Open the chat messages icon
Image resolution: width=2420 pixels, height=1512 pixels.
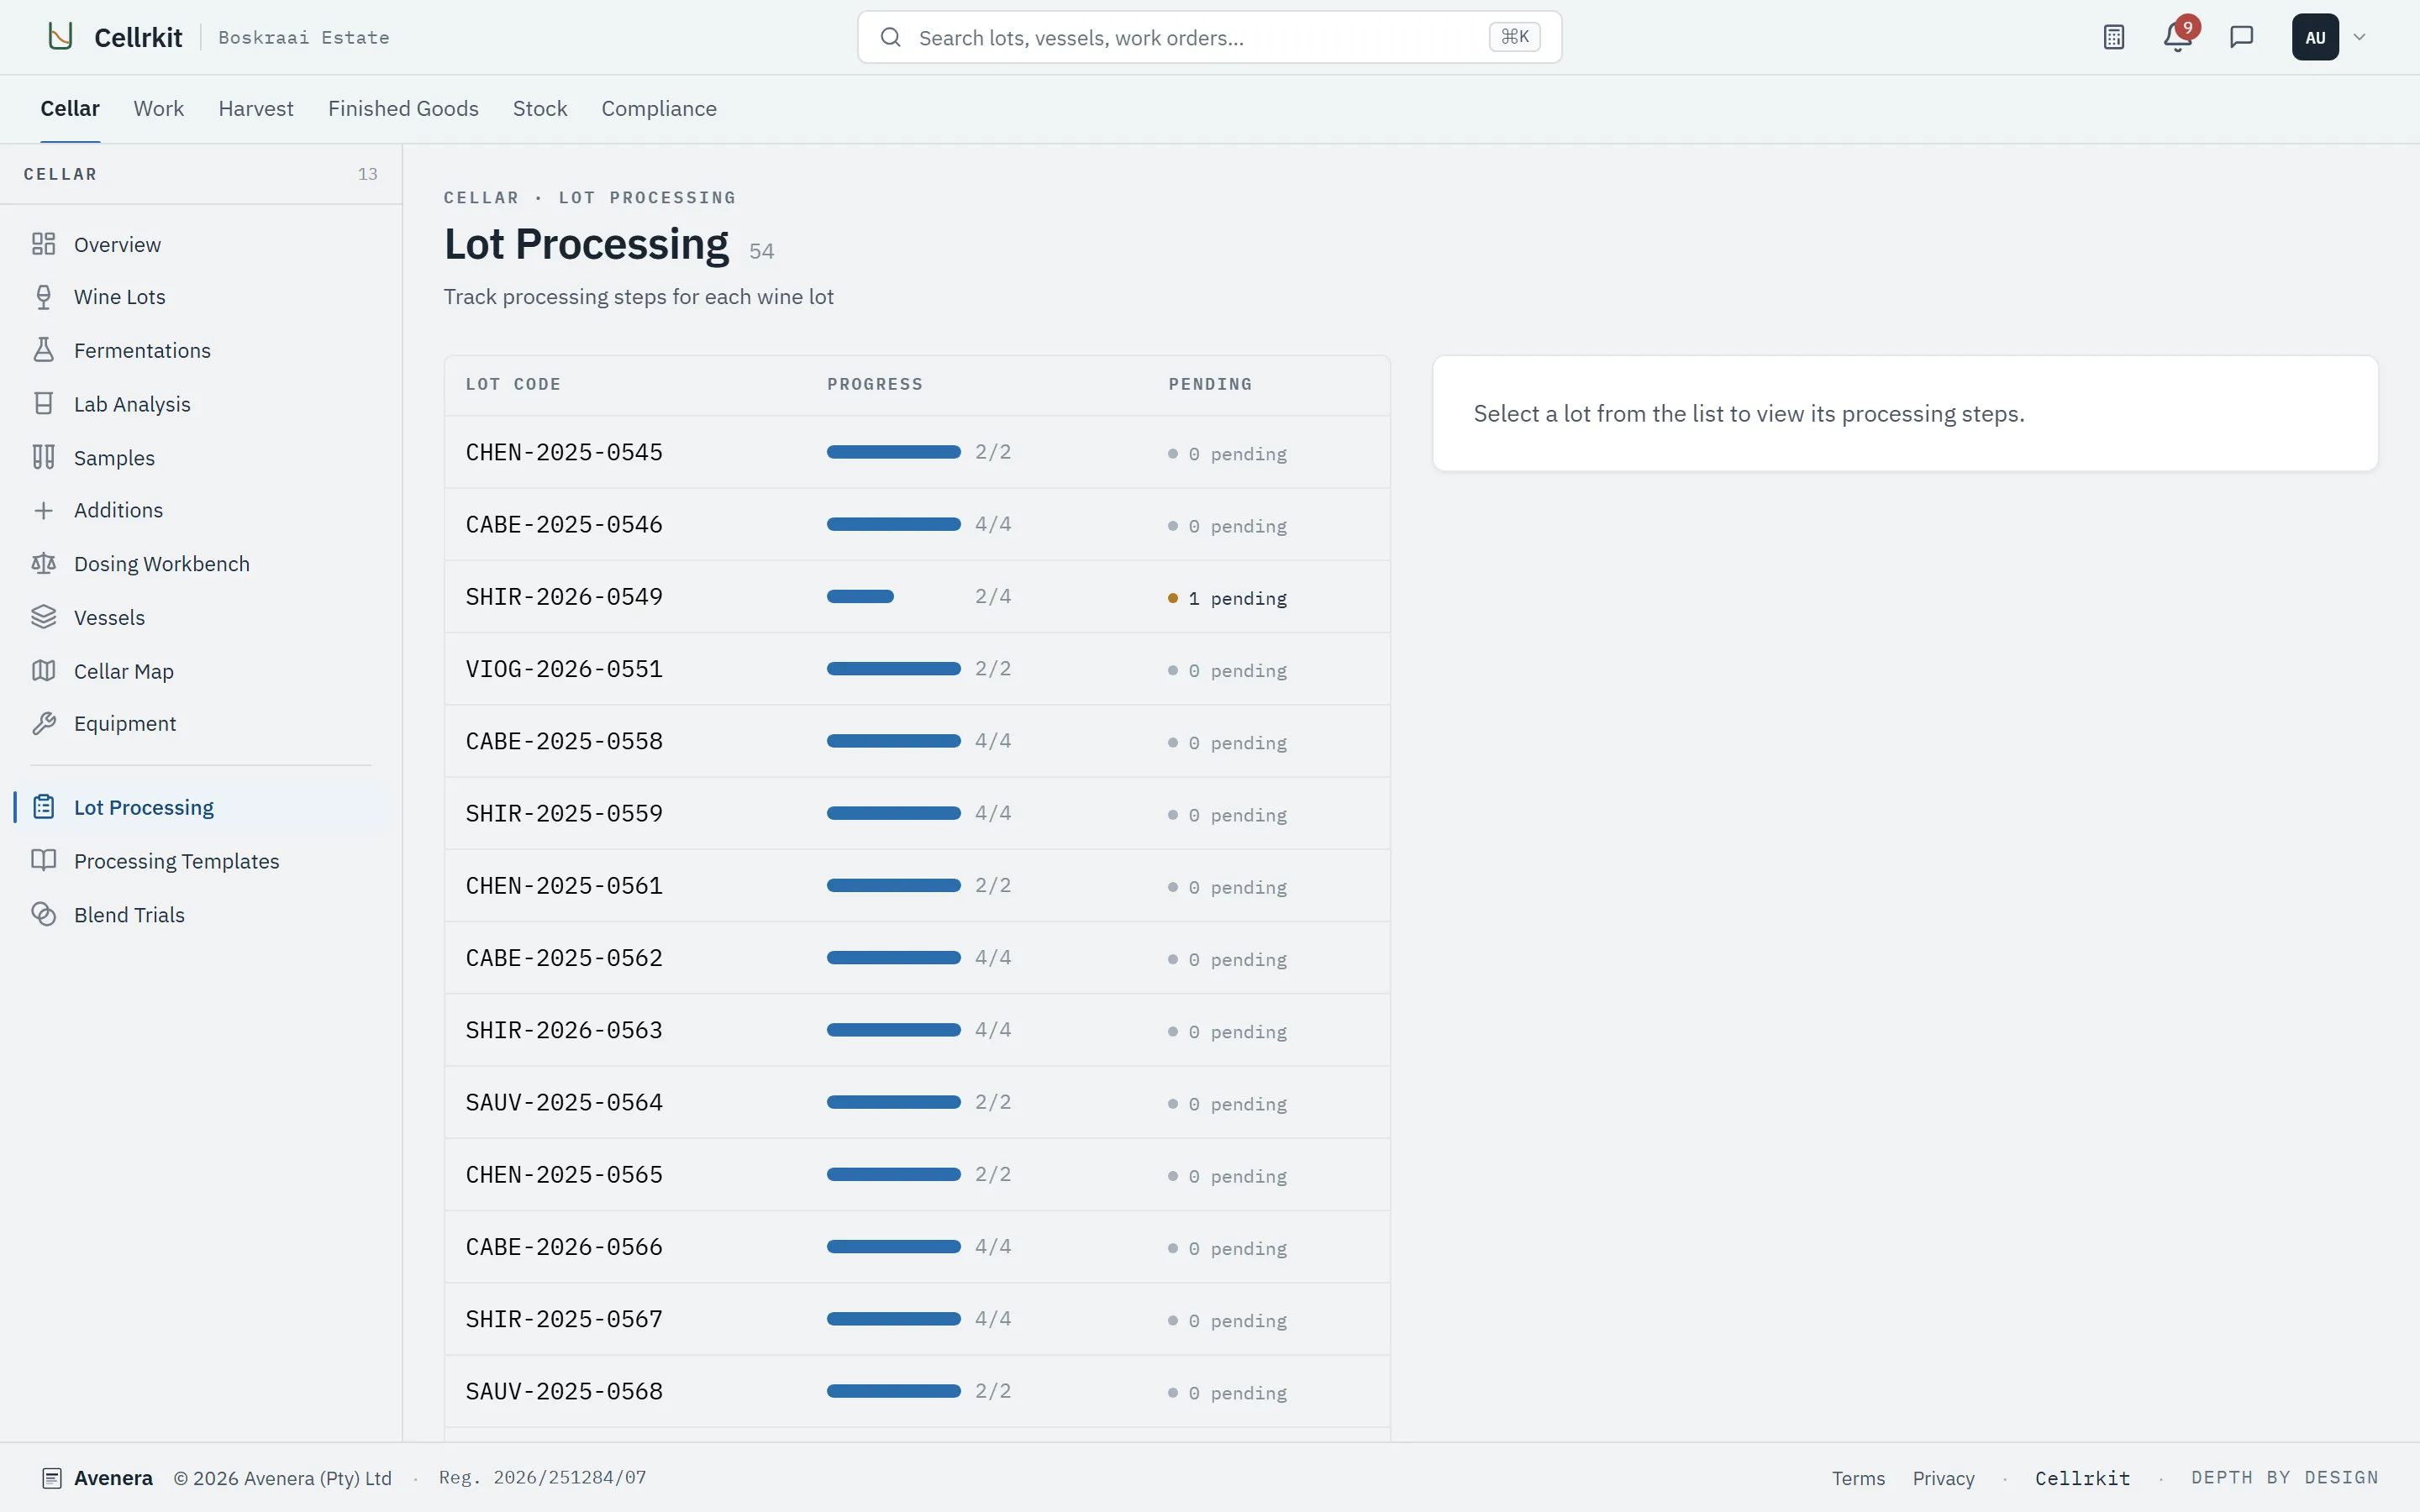(x=2241, y=37)
